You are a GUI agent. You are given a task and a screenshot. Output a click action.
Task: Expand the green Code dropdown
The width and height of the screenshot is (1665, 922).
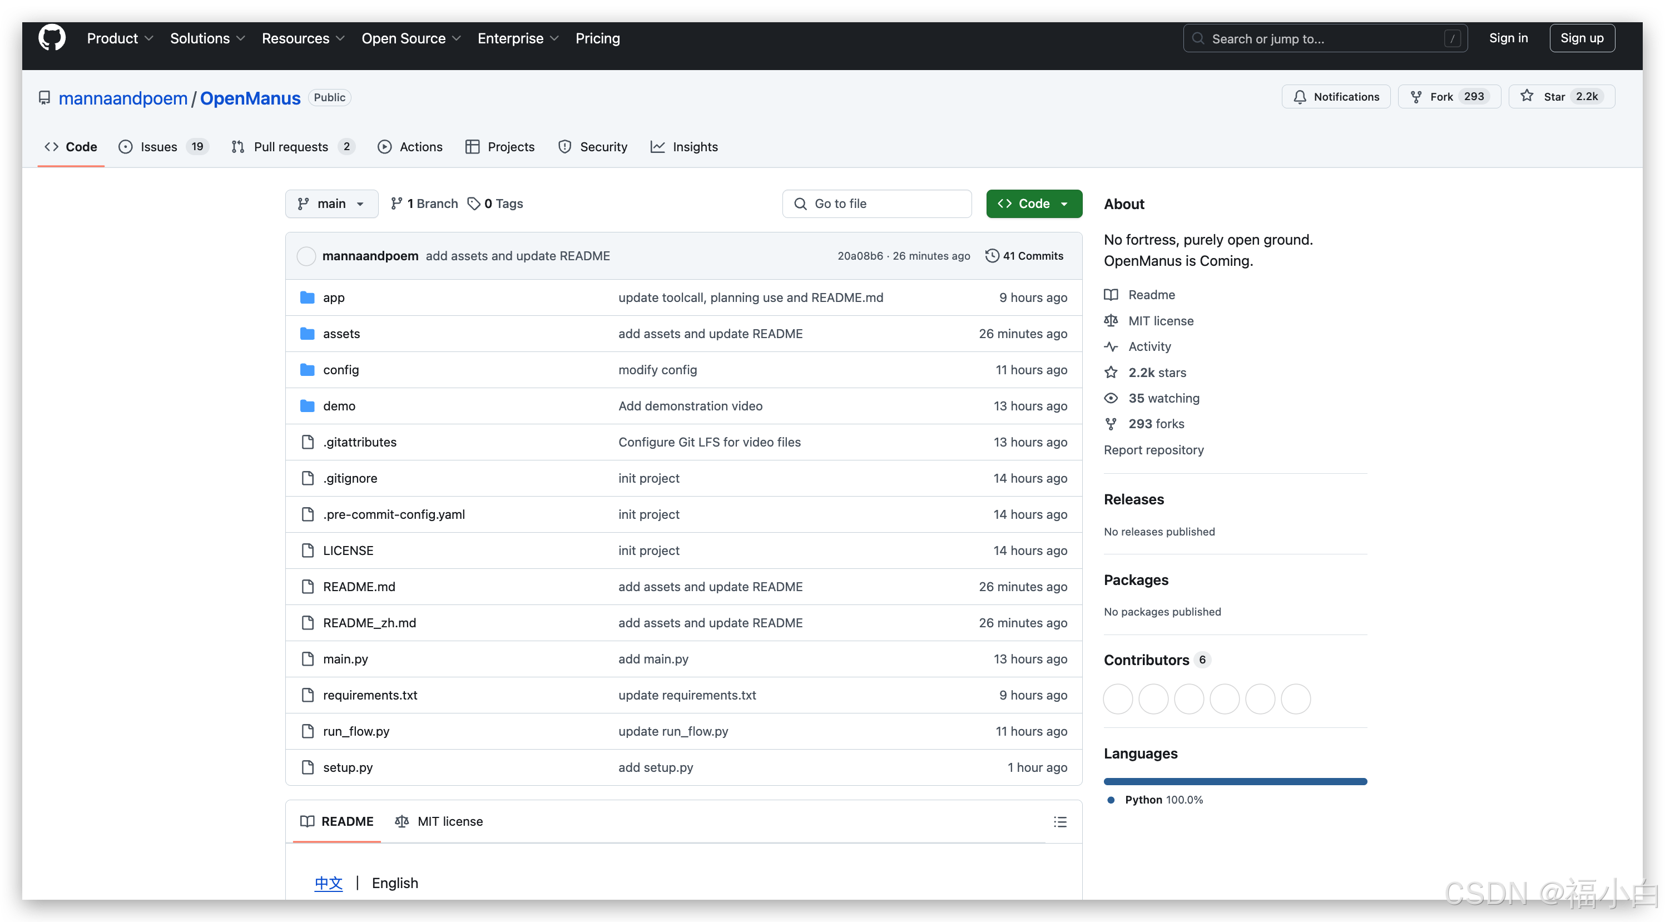pyautogui.click(x=1033, y=204)
